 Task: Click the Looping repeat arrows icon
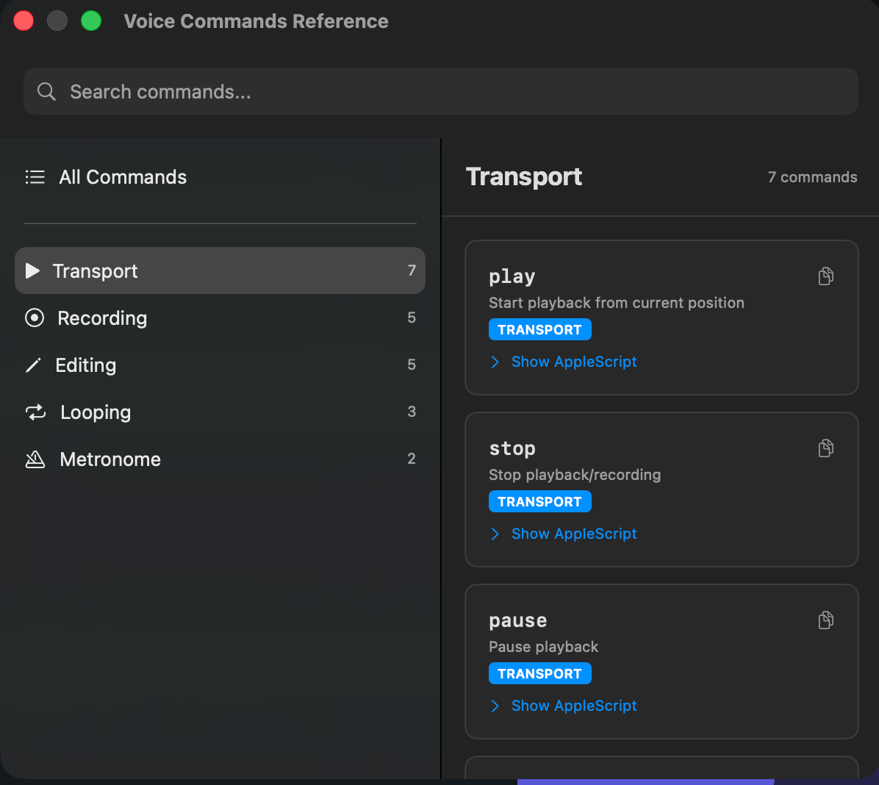point(35,412)
